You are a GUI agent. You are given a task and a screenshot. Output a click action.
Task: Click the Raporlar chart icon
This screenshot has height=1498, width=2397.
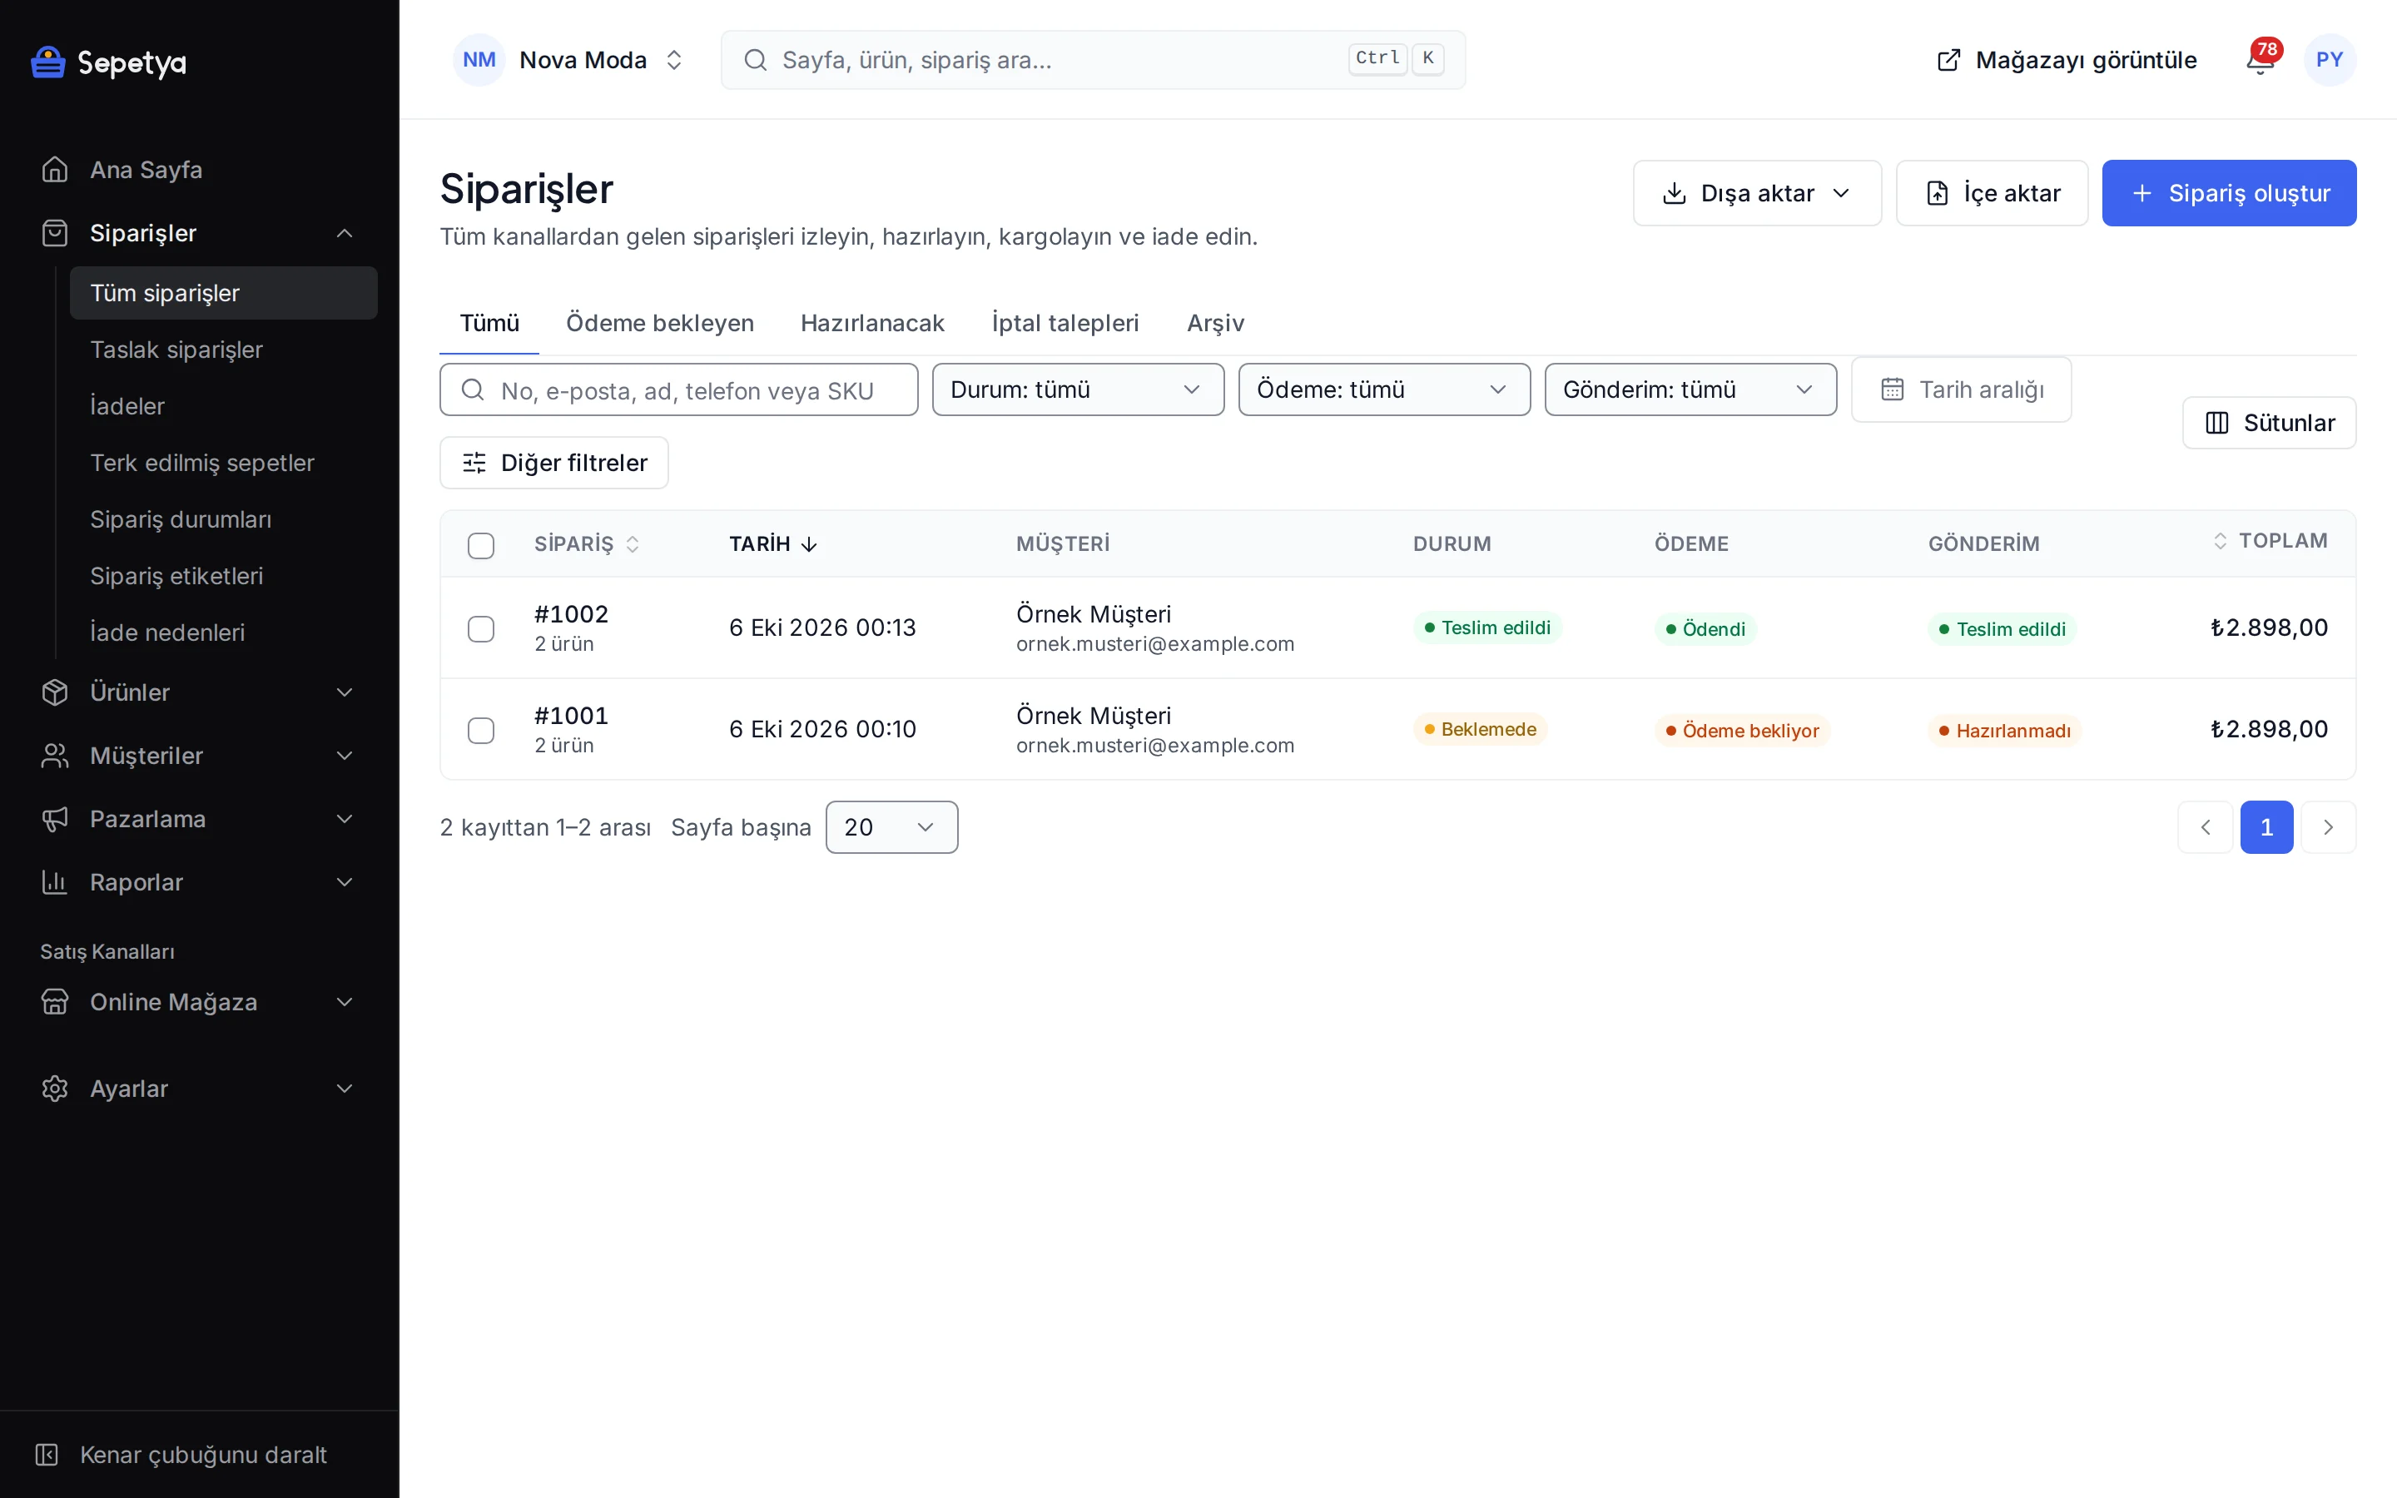54,882
